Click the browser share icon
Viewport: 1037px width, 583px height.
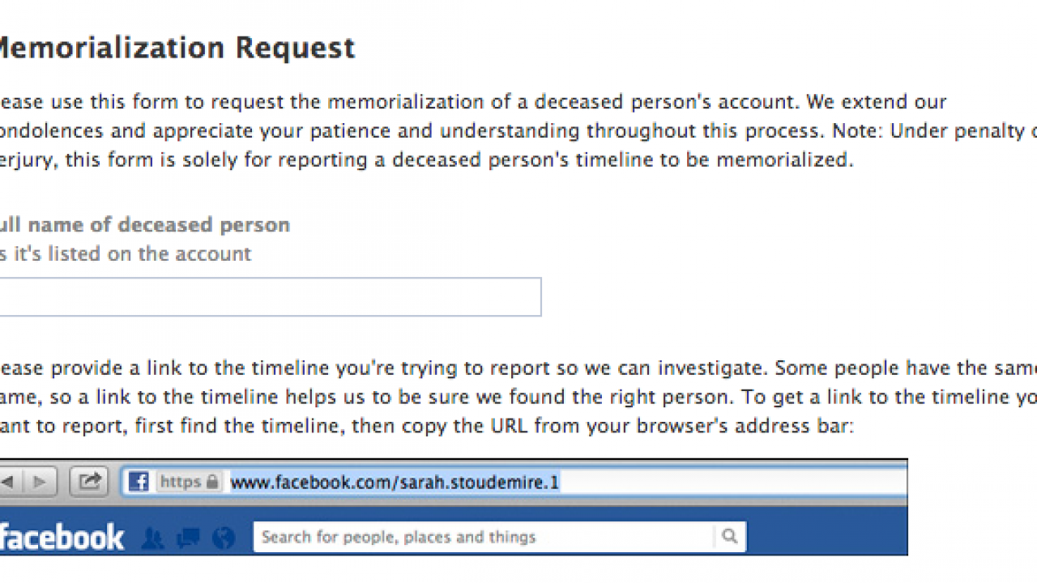[x=89, y=481]
